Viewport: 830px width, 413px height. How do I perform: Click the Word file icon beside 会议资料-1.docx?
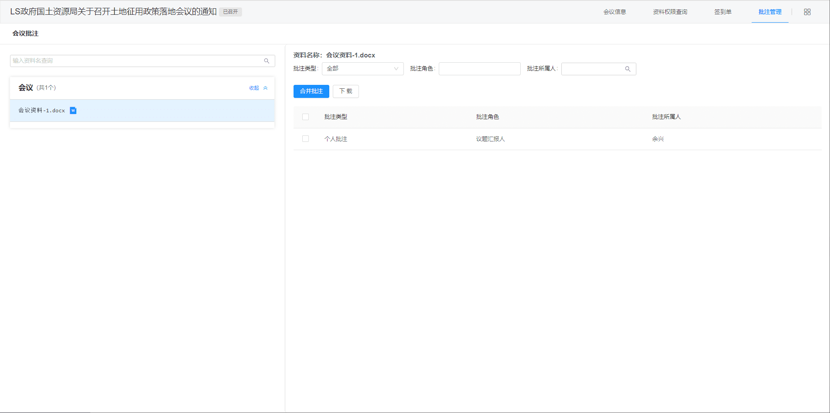[73, 111]
